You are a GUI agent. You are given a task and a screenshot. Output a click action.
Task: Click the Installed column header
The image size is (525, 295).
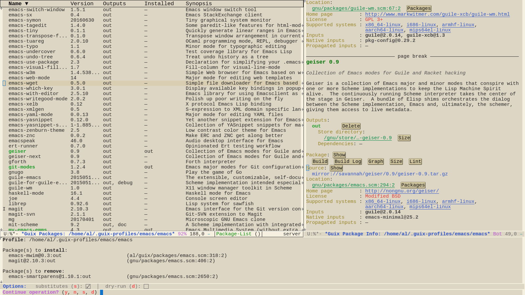[x=159, y=4]
